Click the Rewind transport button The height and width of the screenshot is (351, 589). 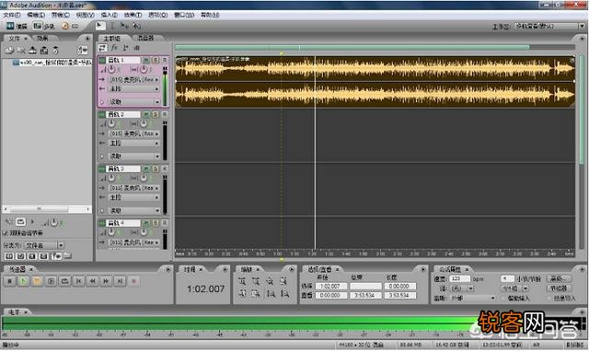tap(92, 281)
